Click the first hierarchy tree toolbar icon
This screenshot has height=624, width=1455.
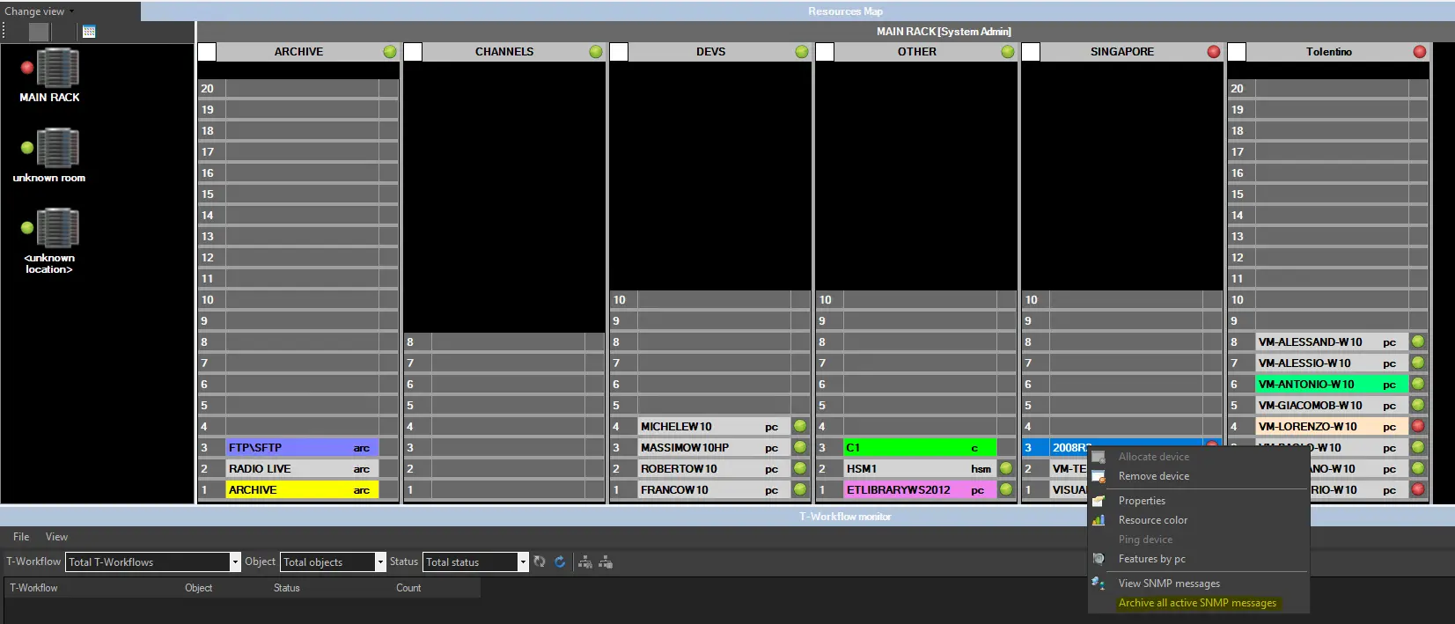point(584,562)
